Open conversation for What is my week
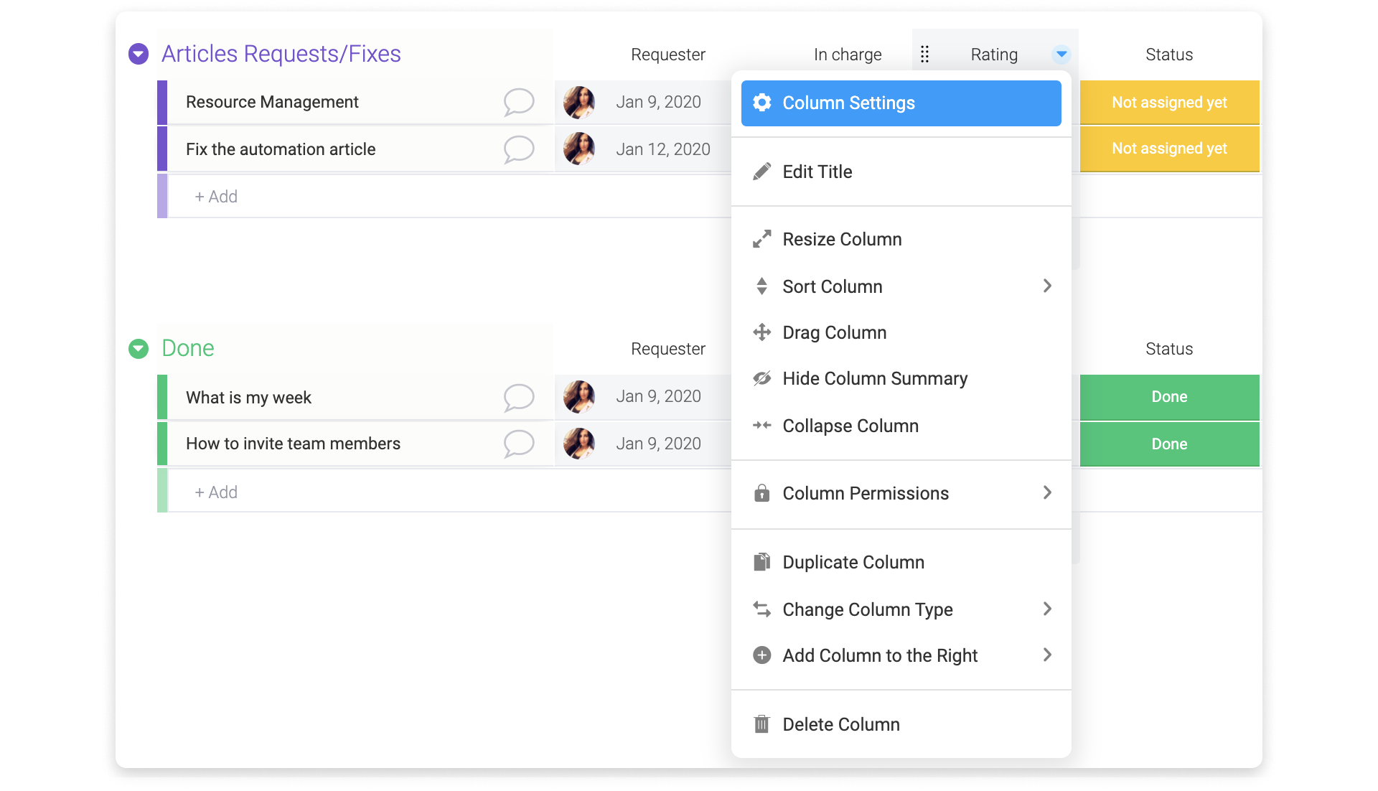Viewport: 1378px width, 791px height. (518, 397)
